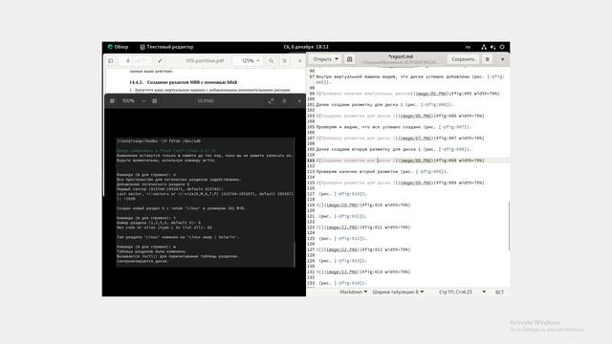Image resolution: width=612 pixels, height=344 pixels.
Task: Click the image/05.PNG link on line 99
Action: click(x=431, y=94)
